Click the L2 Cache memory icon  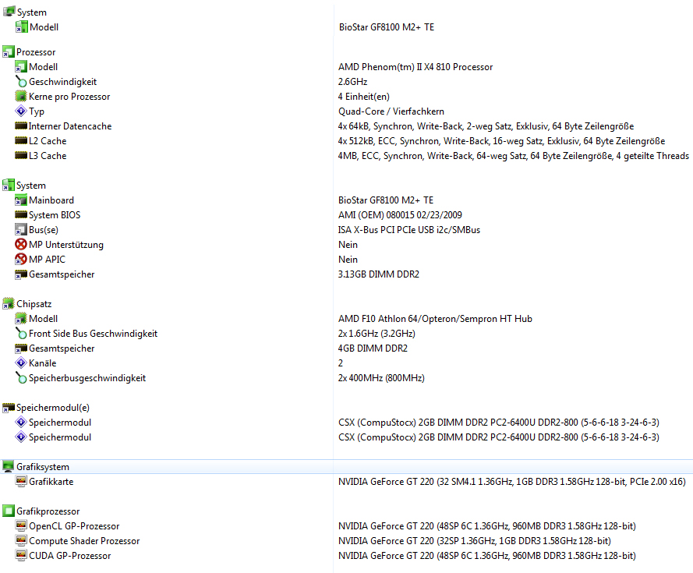tap(21, 140)
